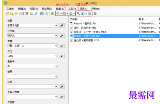Select file Beyond - 喜欢你.flac
Image resolution: width=160 pixels, height=104 pixels.
[x=85, y=24]
